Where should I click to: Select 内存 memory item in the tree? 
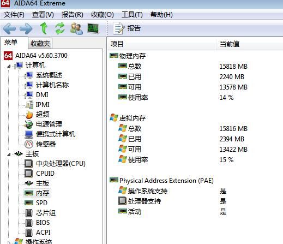(43, 193)
